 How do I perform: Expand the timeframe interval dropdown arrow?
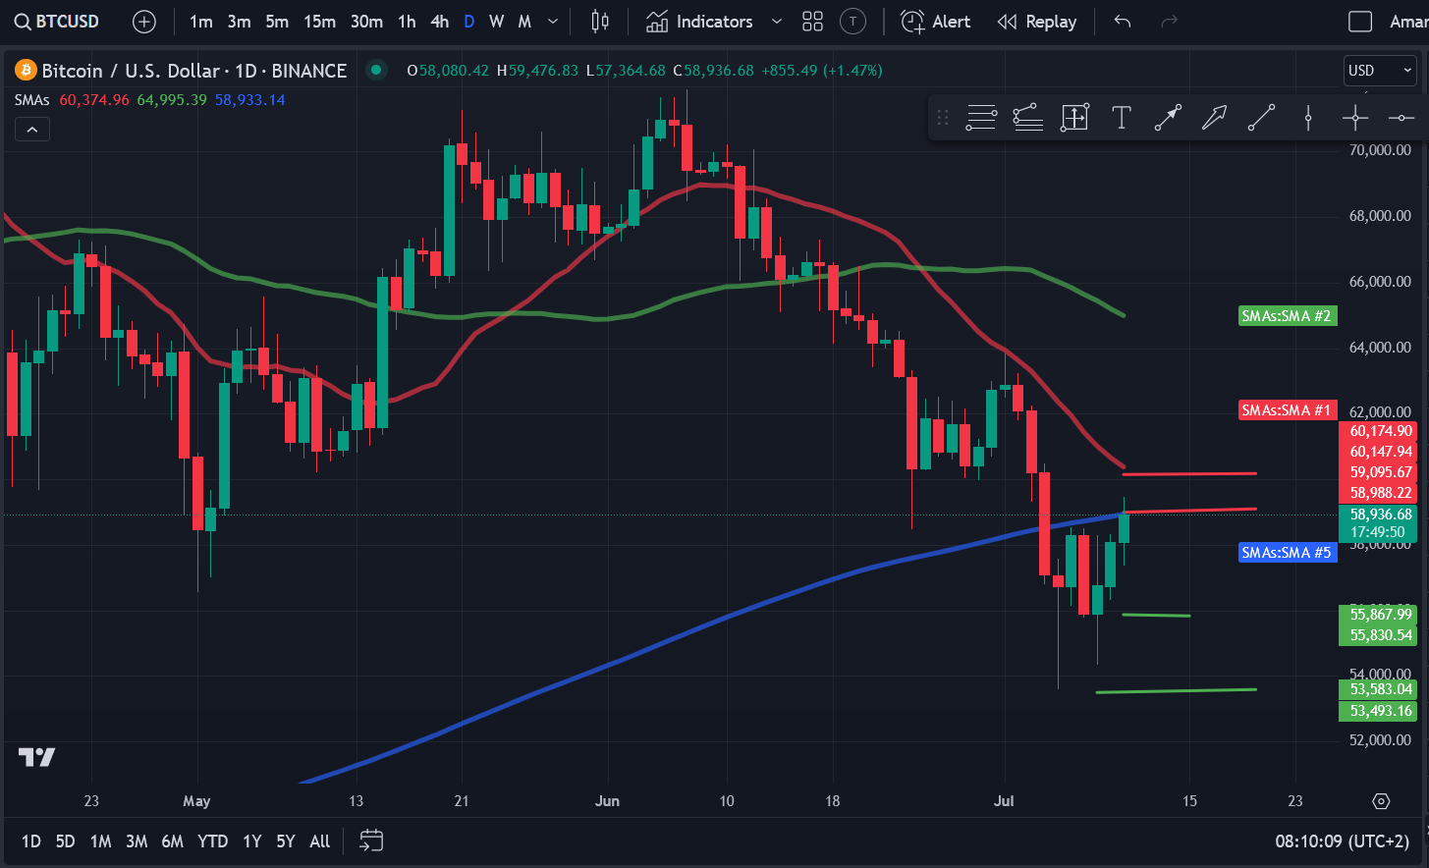pos(553,22)
